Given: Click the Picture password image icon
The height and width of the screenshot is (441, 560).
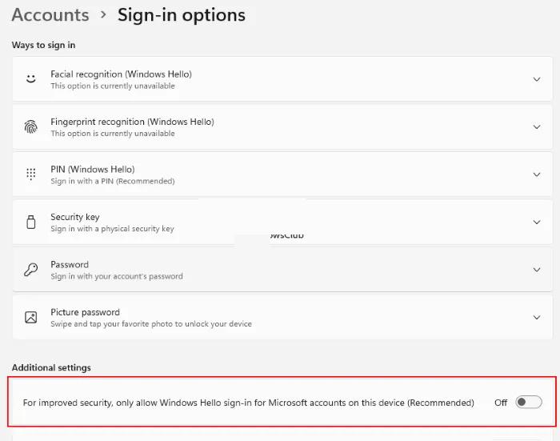Looking at the screenshot, I should (x=31, y=317).
